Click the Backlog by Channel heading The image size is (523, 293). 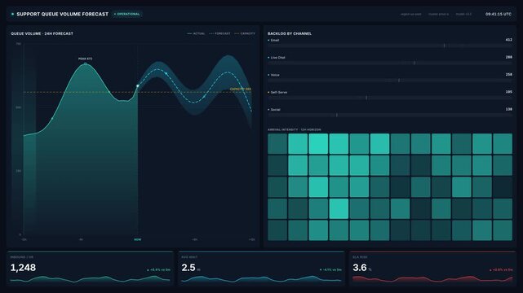coord(290,33)
